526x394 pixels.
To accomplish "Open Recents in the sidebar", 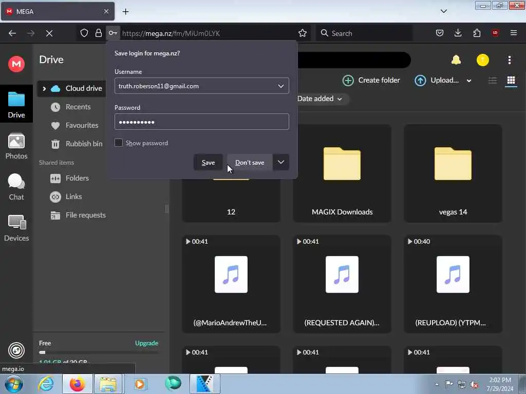I will 78,107.
